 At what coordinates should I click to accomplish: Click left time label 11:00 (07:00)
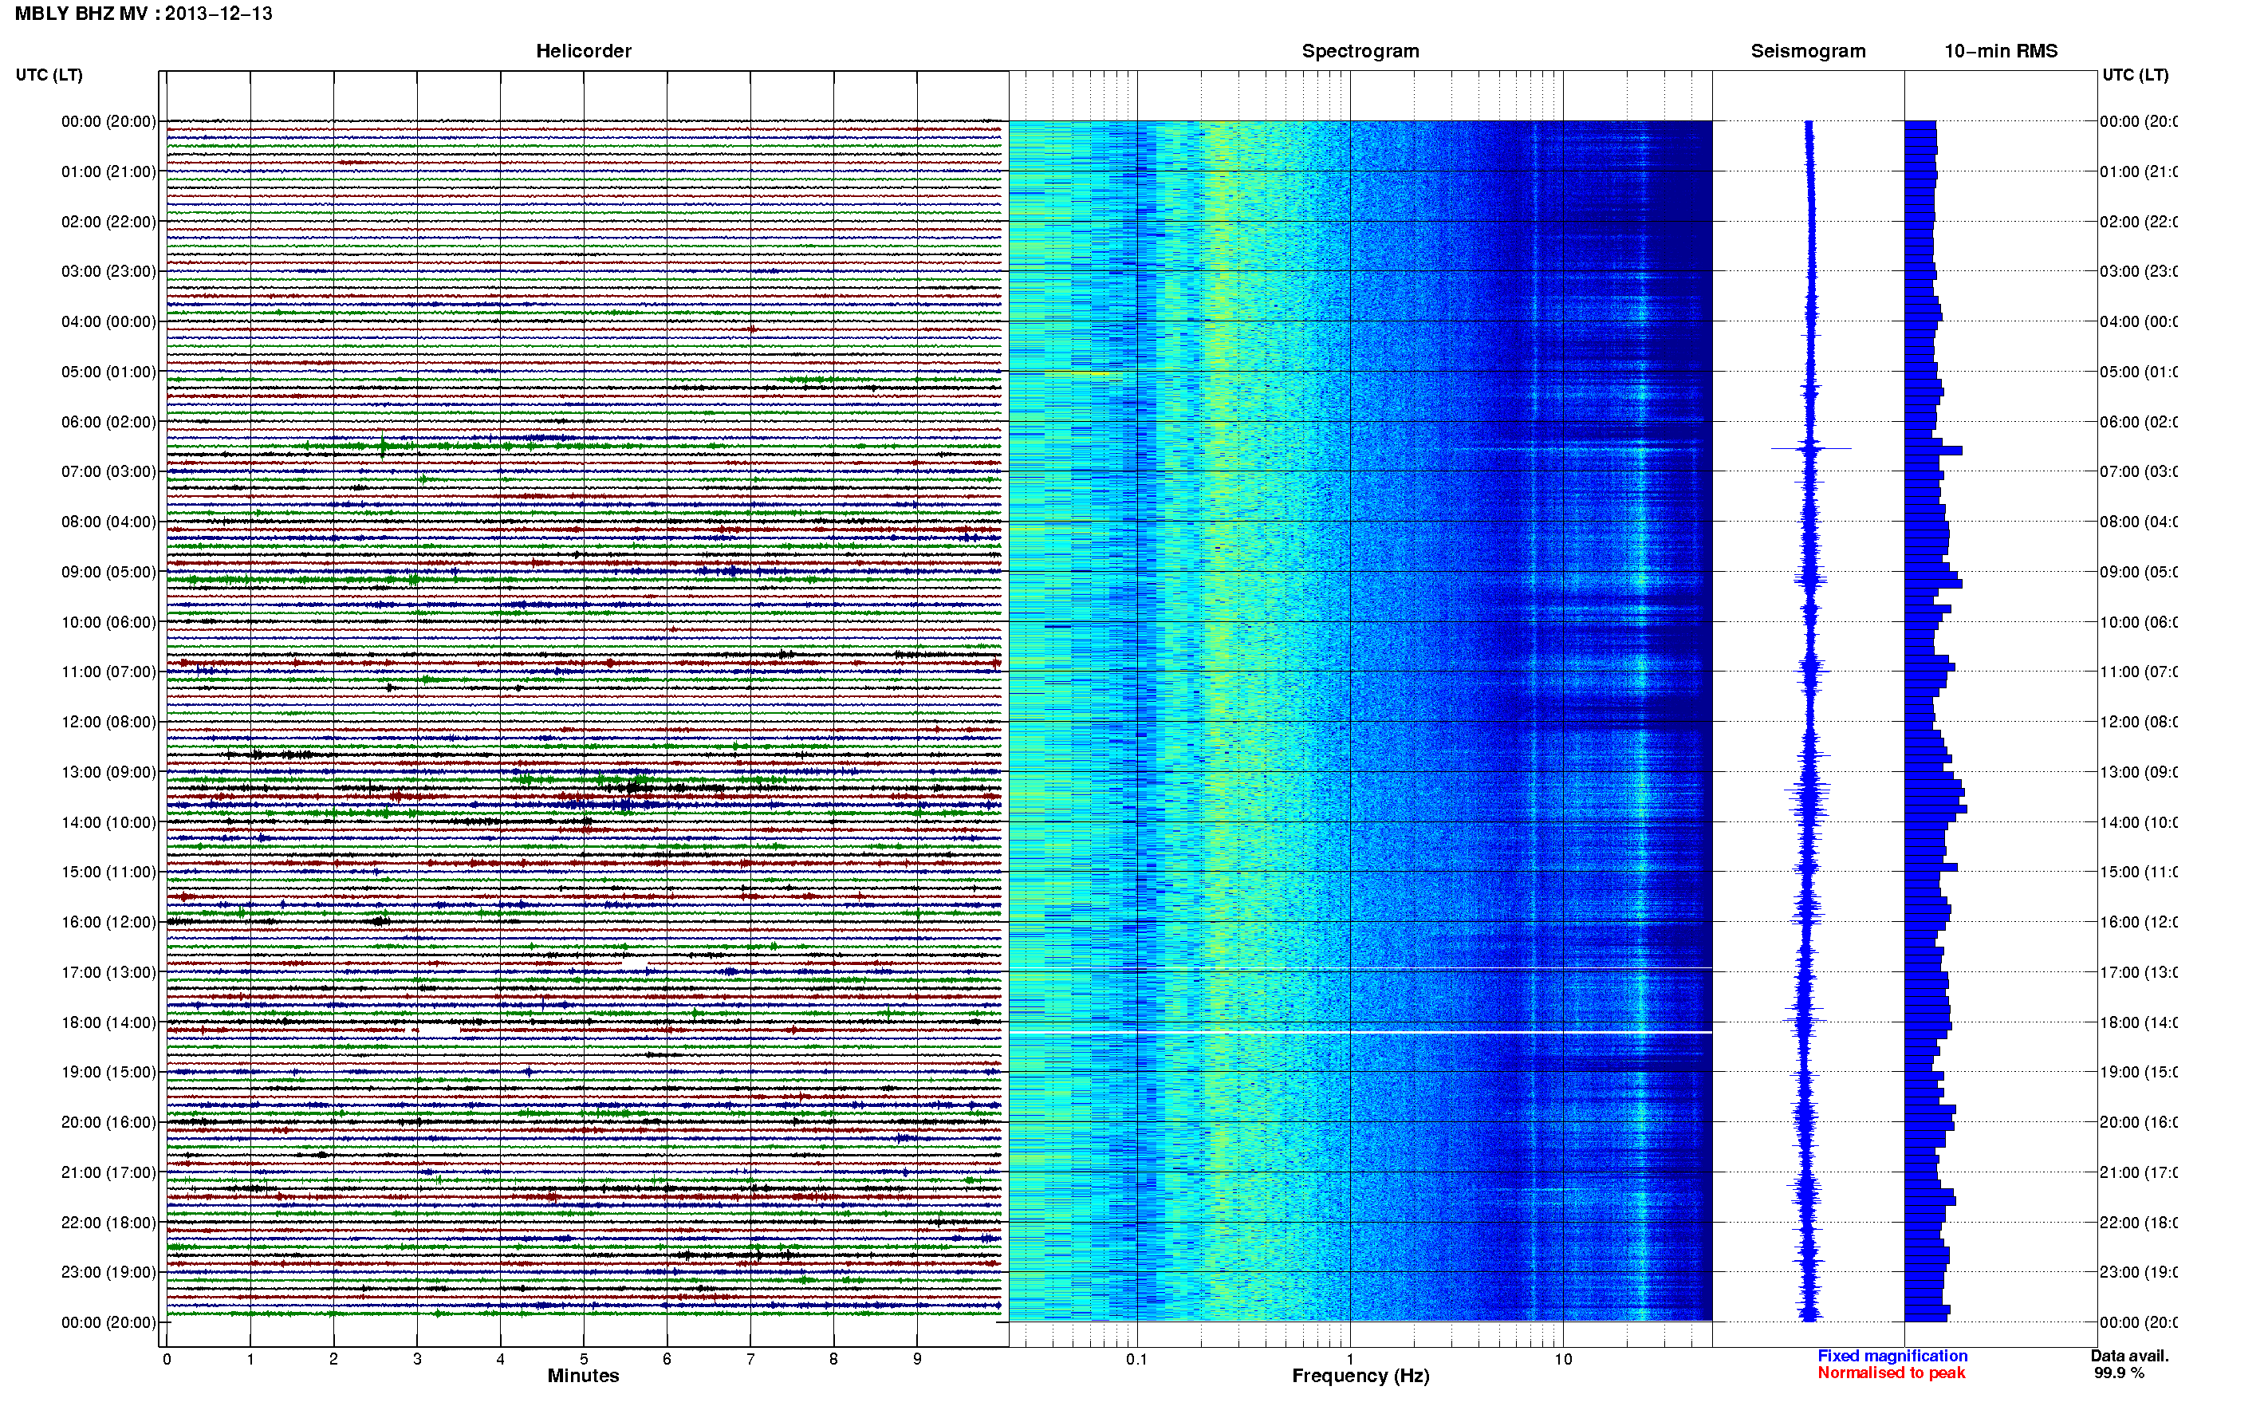point(108,672)
